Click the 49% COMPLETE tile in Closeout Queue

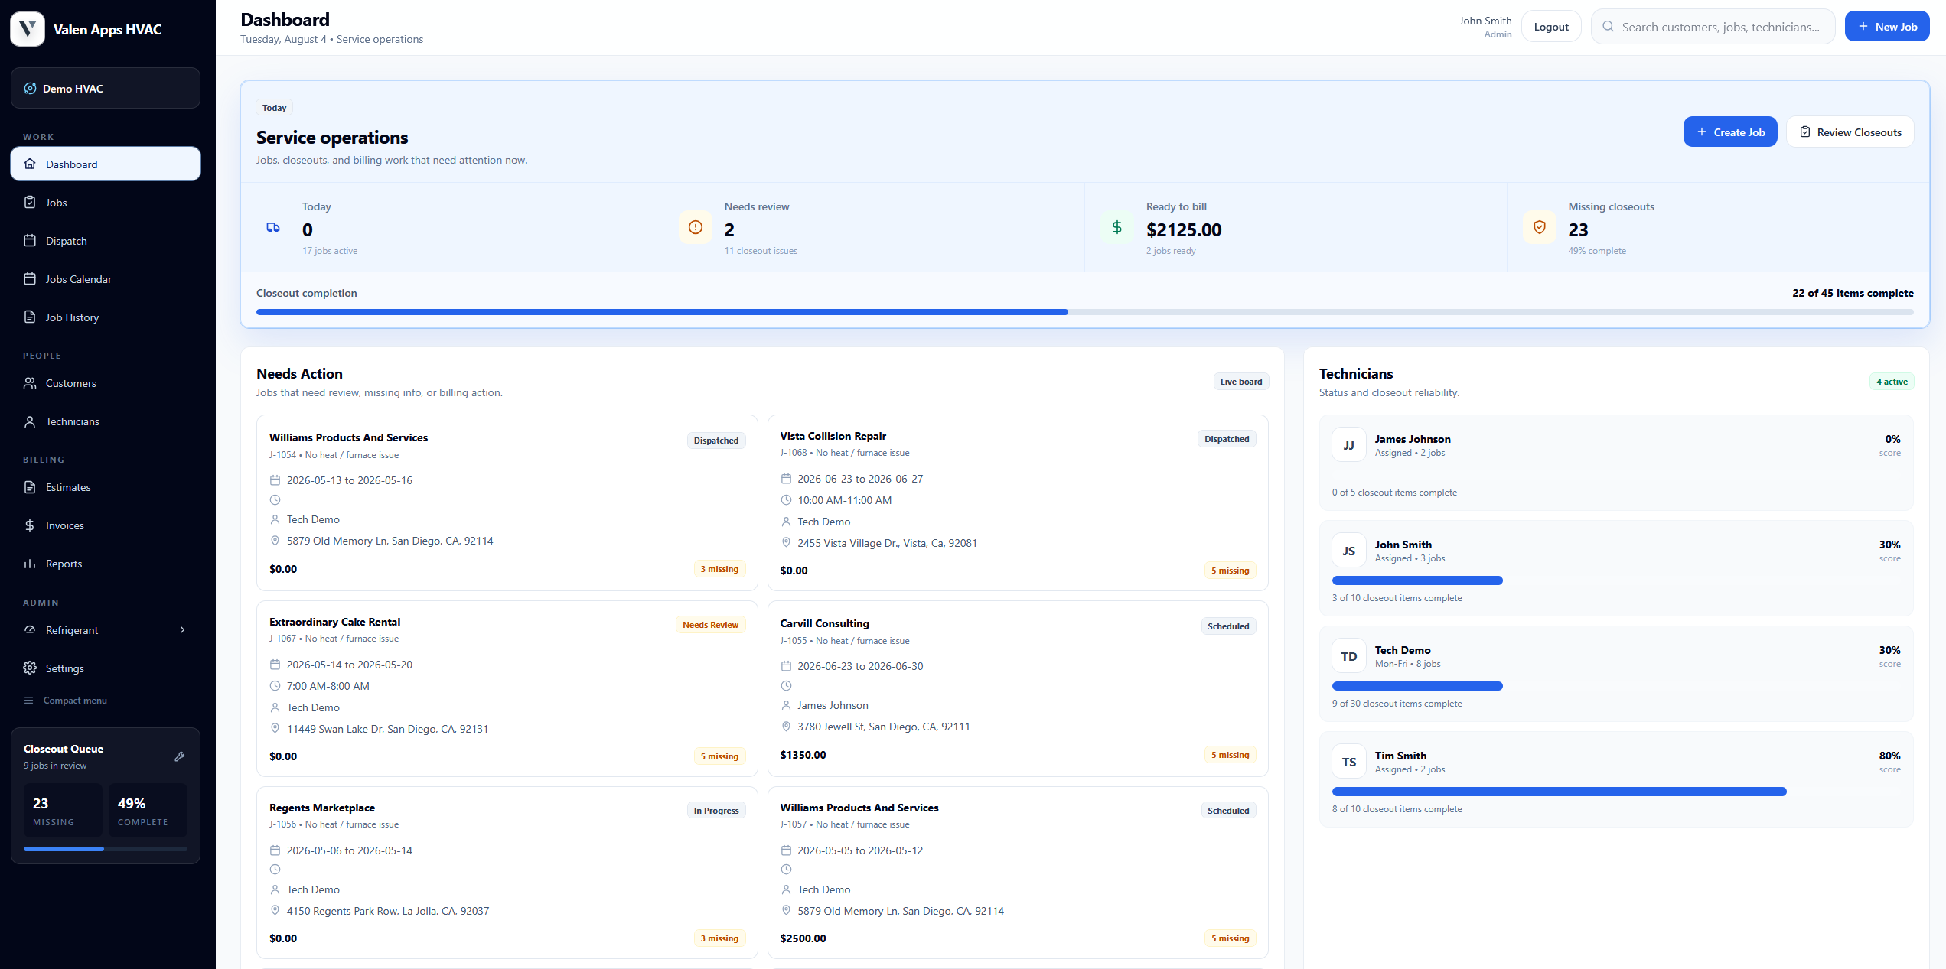coord(148,809)
